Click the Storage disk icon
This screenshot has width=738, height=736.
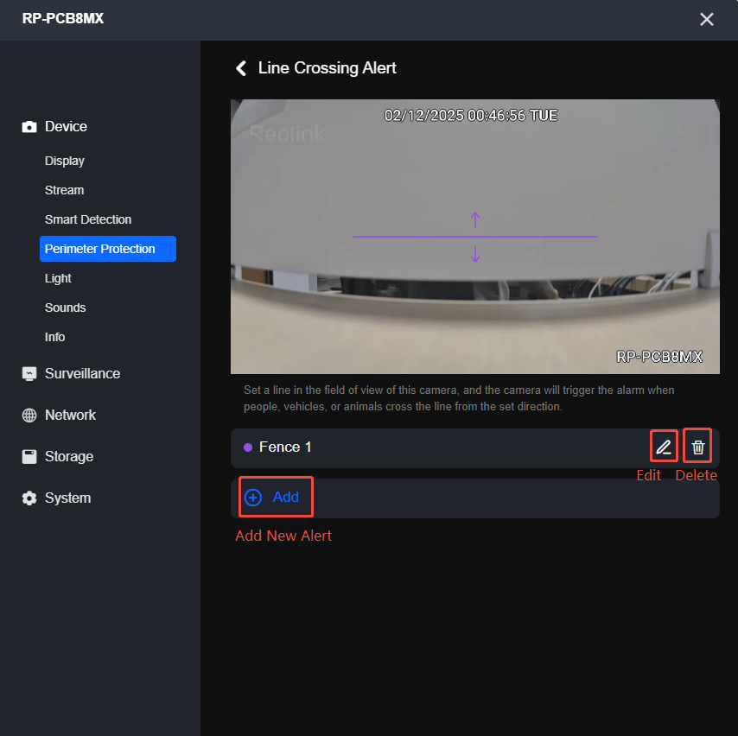[x=29, y=456]
